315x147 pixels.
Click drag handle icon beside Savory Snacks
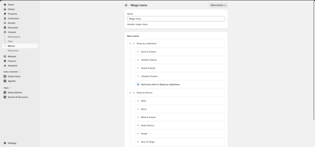tap(138, 52)
